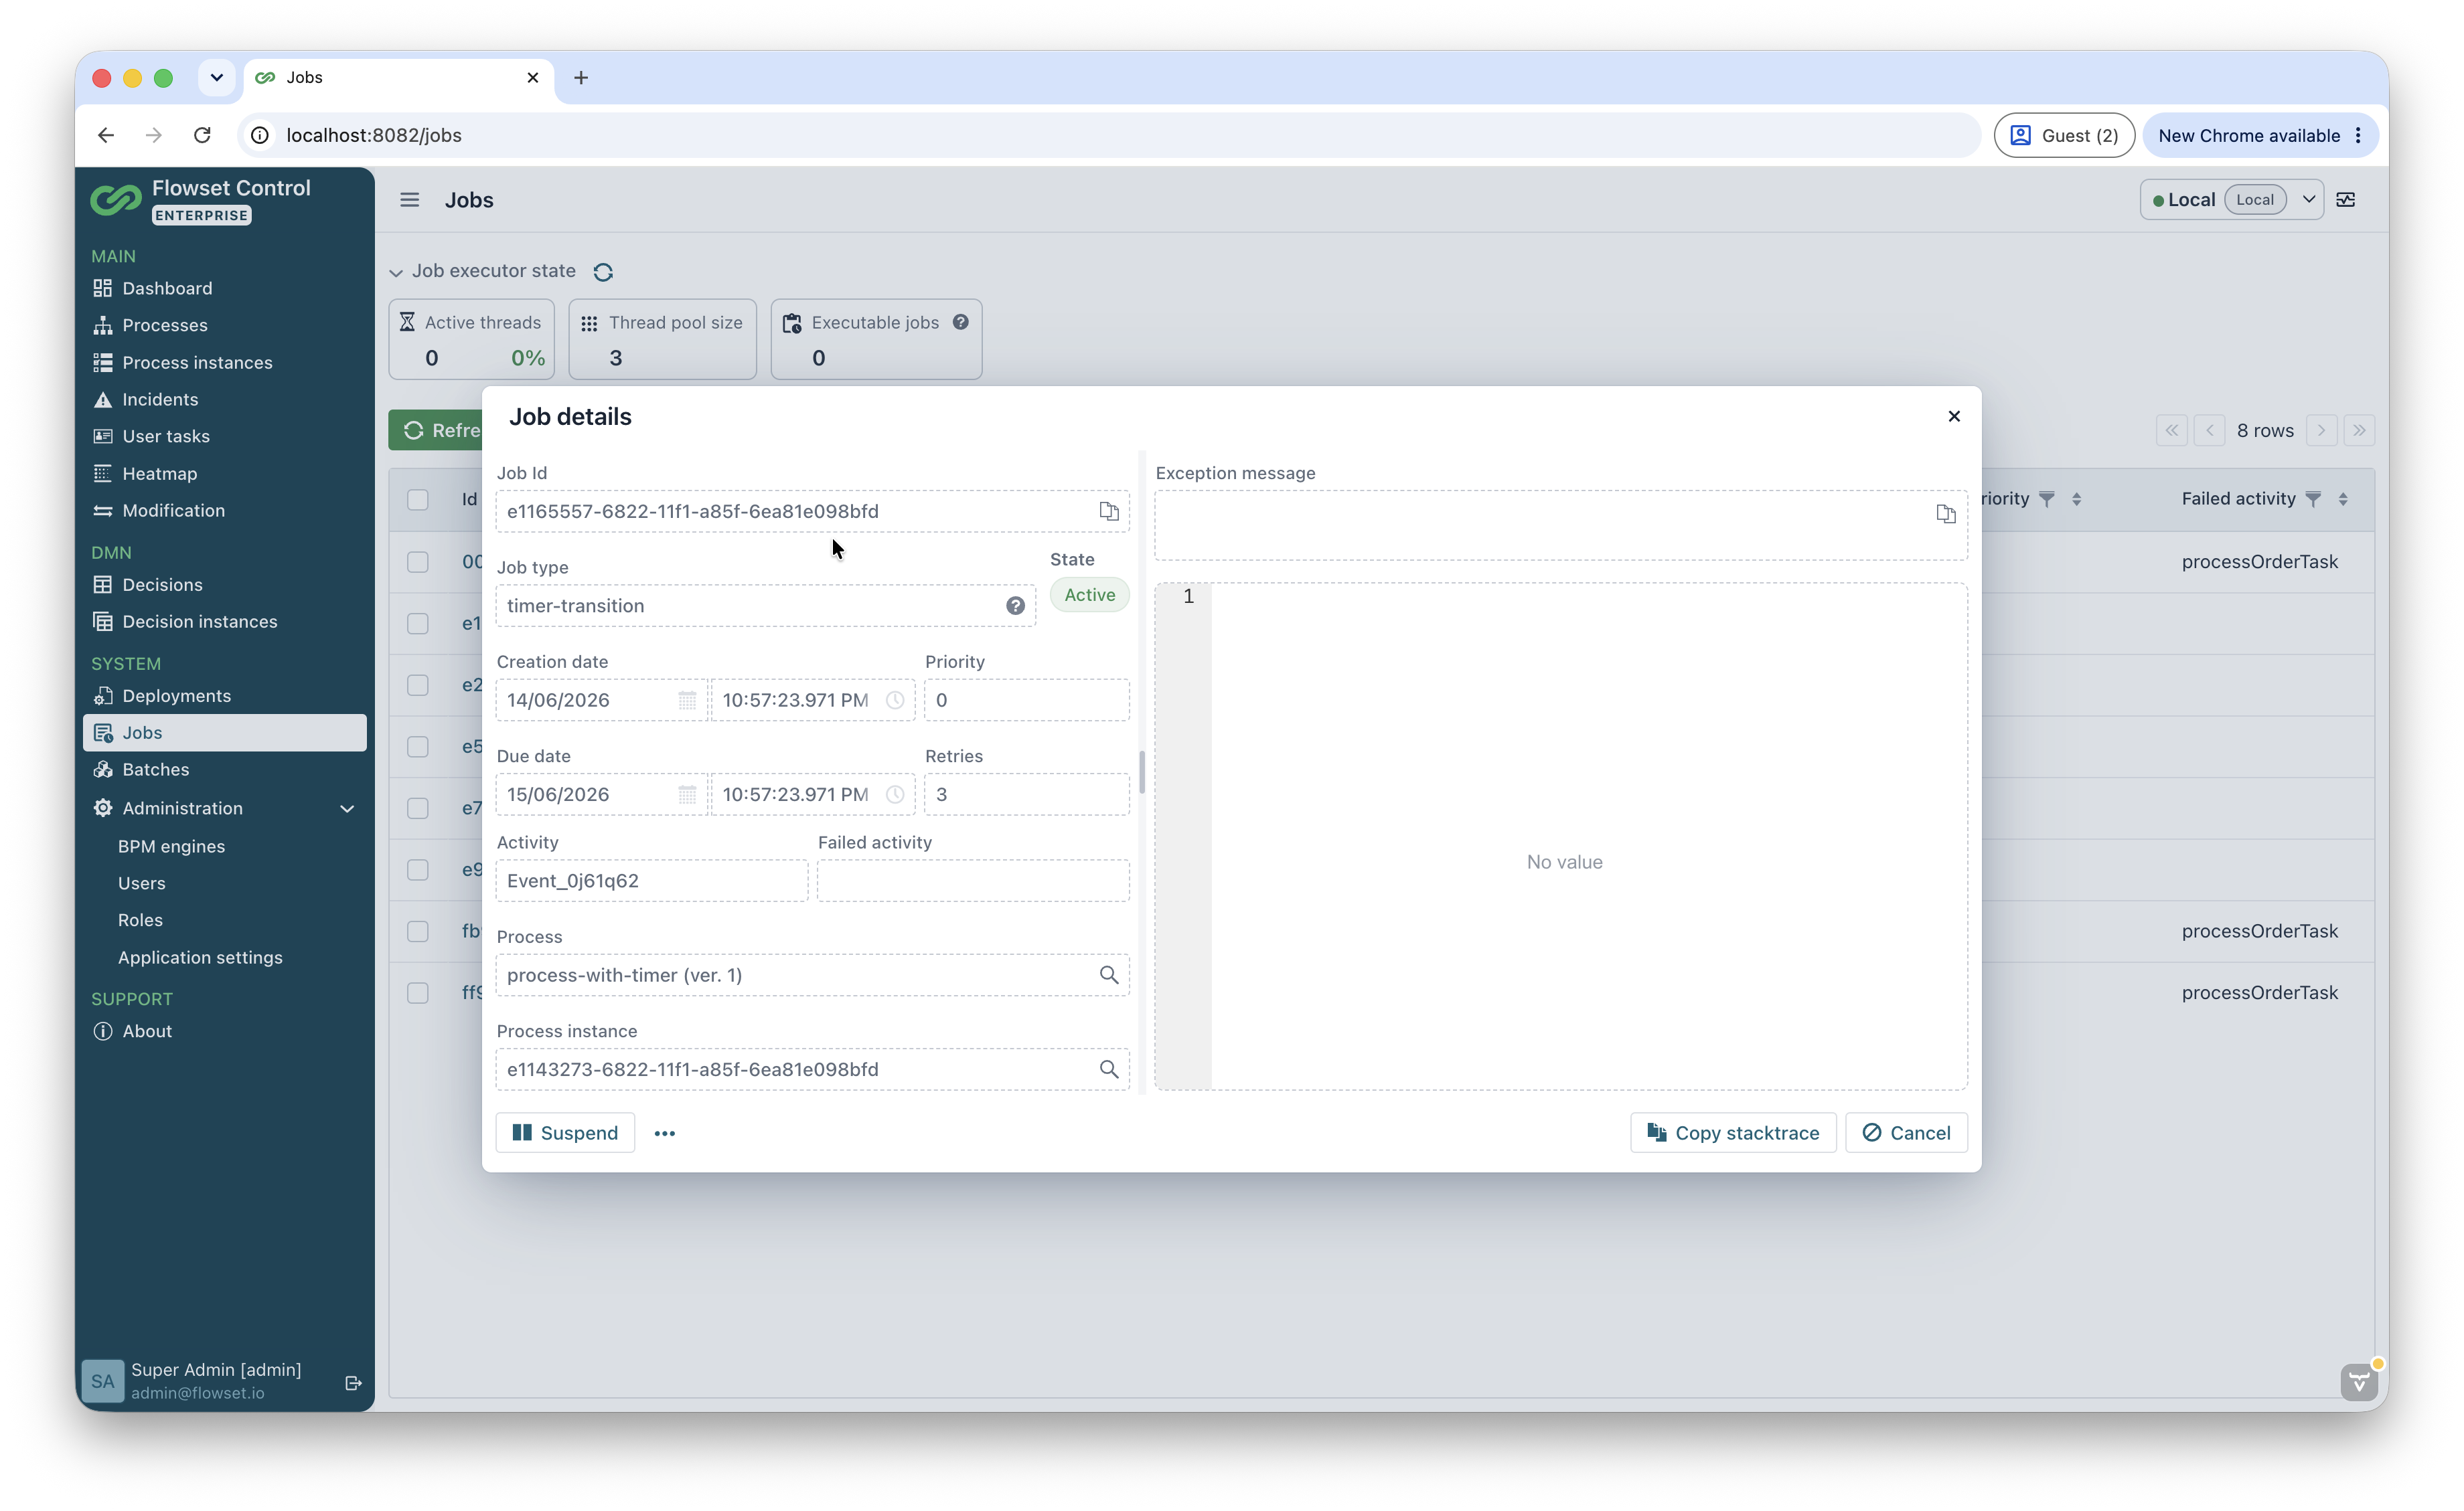Collapse the Job executor state section
Viewport: 2464px width, 1511px height.
[396, 272]
